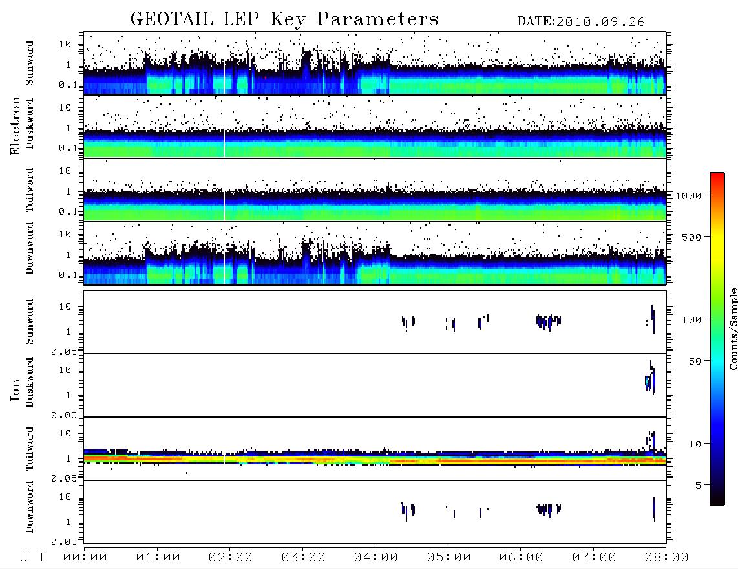Screen dimensions: 738x569
Task: Select the electron Duskward panel label
Action: tap(30, 123)
